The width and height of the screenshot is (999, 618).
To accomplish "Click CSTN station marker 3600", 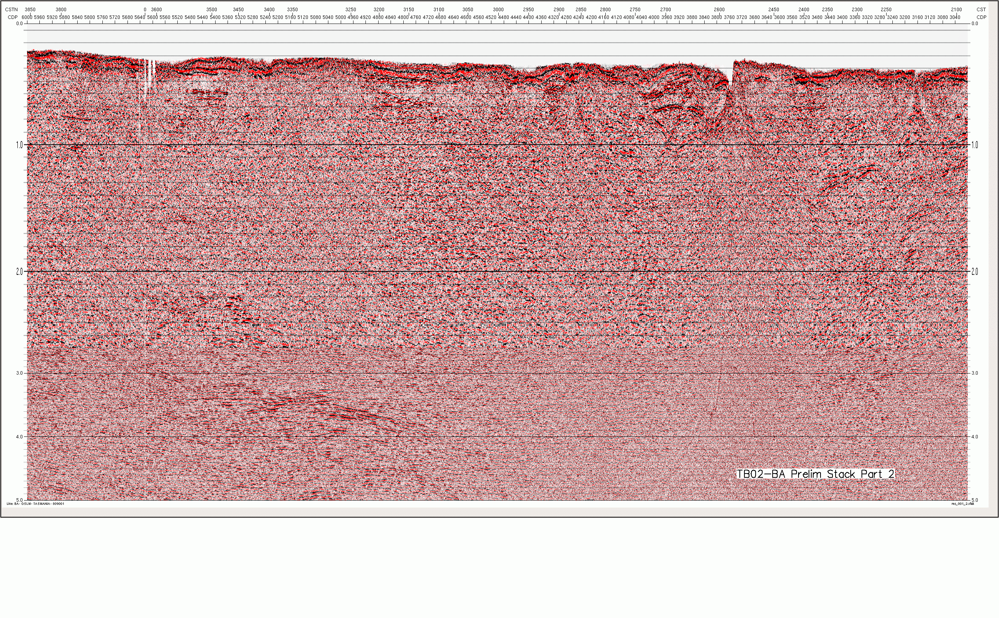I will [x=156, y=9].
